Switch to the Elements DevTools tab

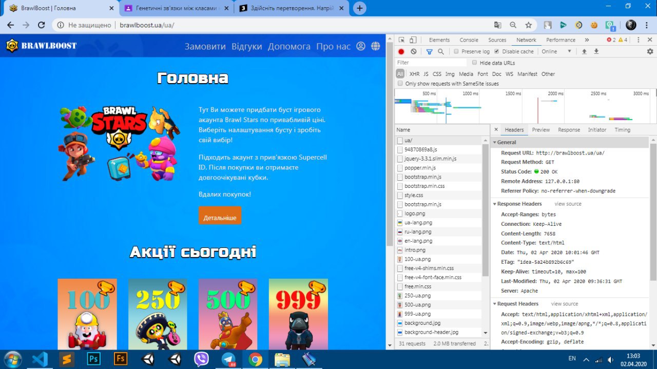point(439,40)
